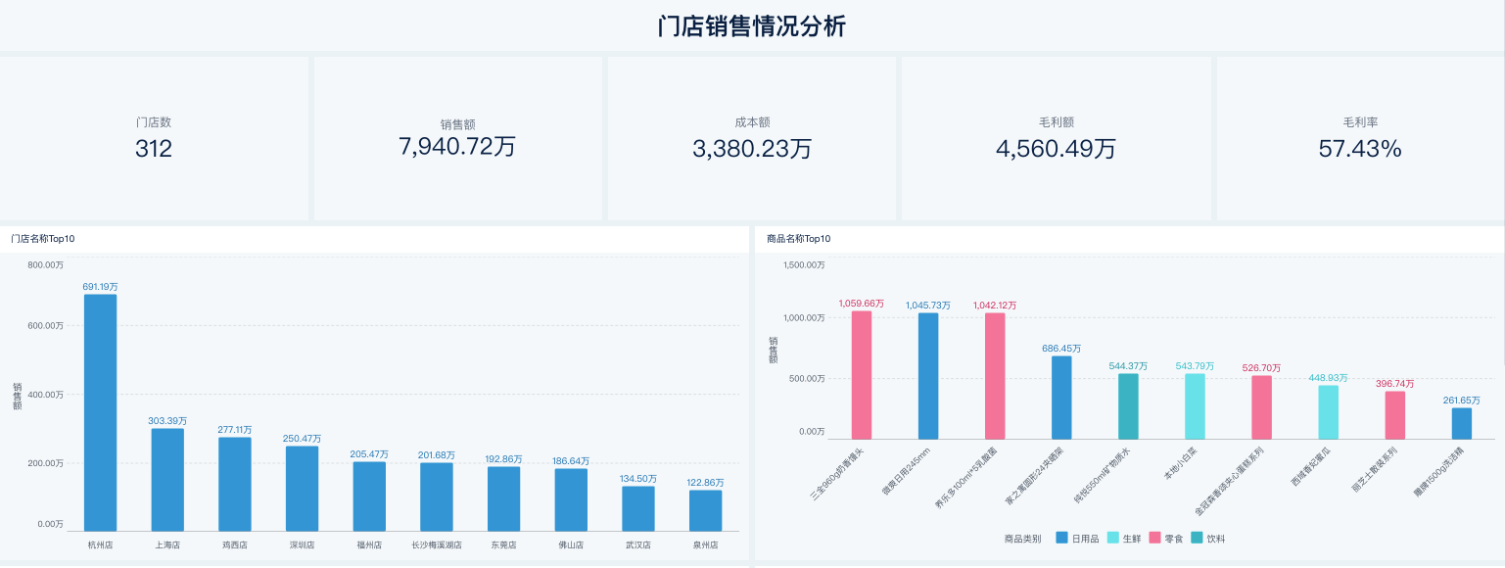Select the 三全960g奶香馒头 product bar

pos(862,375)
